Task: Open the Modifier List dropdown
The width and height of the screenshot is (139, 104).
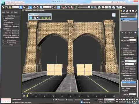Action: 129,16
